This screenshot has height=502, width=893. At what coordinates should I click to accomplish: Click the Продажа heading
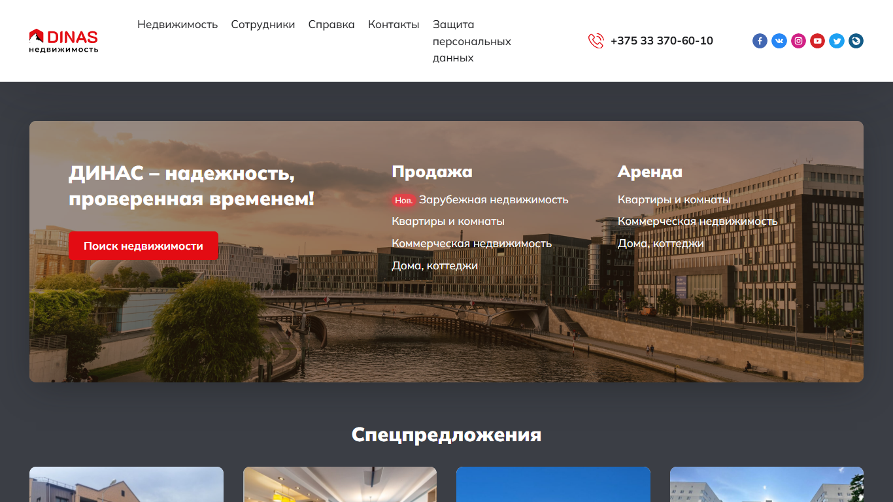pyautogui.click(x=432, y=171)
